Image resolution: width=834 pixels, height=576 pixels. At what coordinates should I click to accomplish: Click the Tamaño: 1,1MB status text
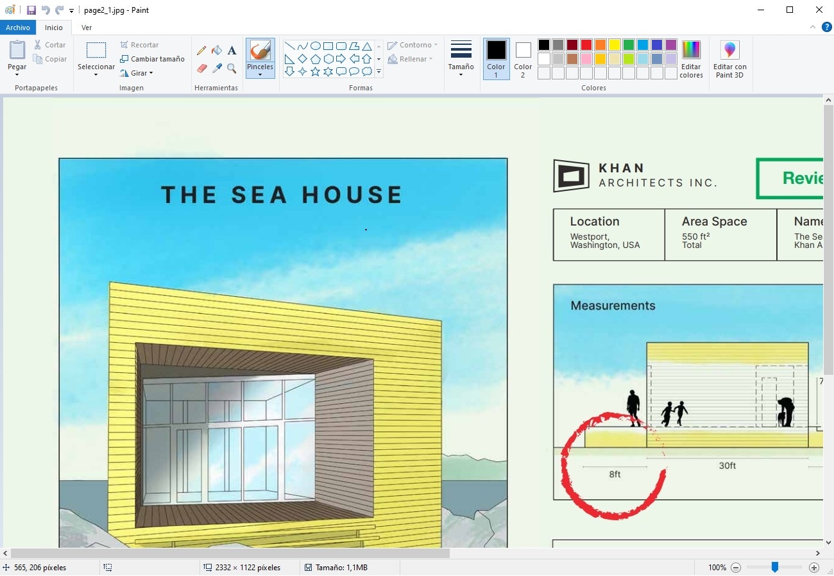[x=341, y=568]
